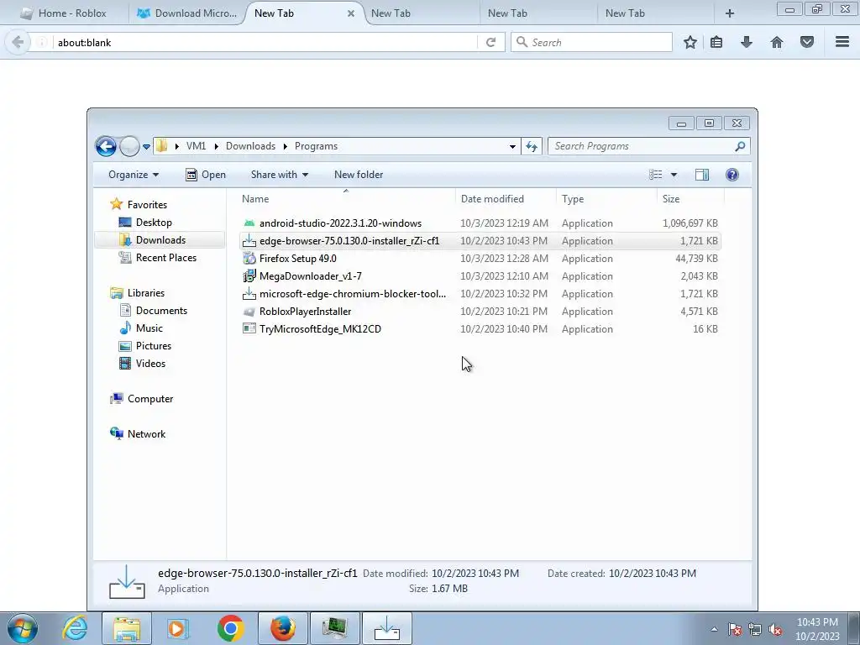Sort by Size column header
Image resolution: width=860 pixels, height=645 pixels.
click(690, 198)
